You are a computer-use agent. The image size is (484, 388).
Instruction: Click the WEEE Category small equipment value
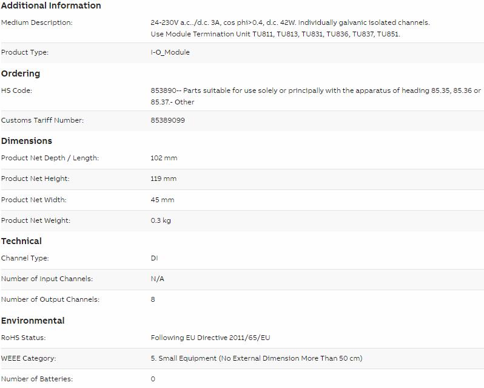click(x=257, y=358)
